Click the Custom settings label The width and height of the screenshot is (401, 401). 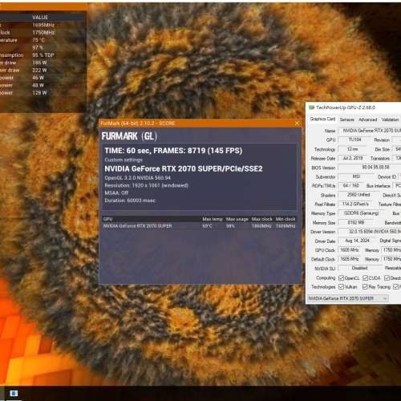[124, 160]
